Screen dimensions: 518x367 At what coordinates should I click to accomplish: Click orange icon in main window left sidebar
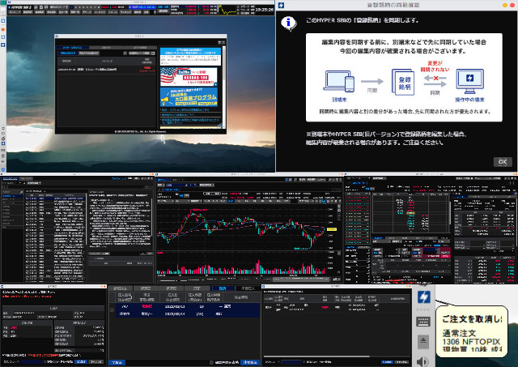click(3, 29)
